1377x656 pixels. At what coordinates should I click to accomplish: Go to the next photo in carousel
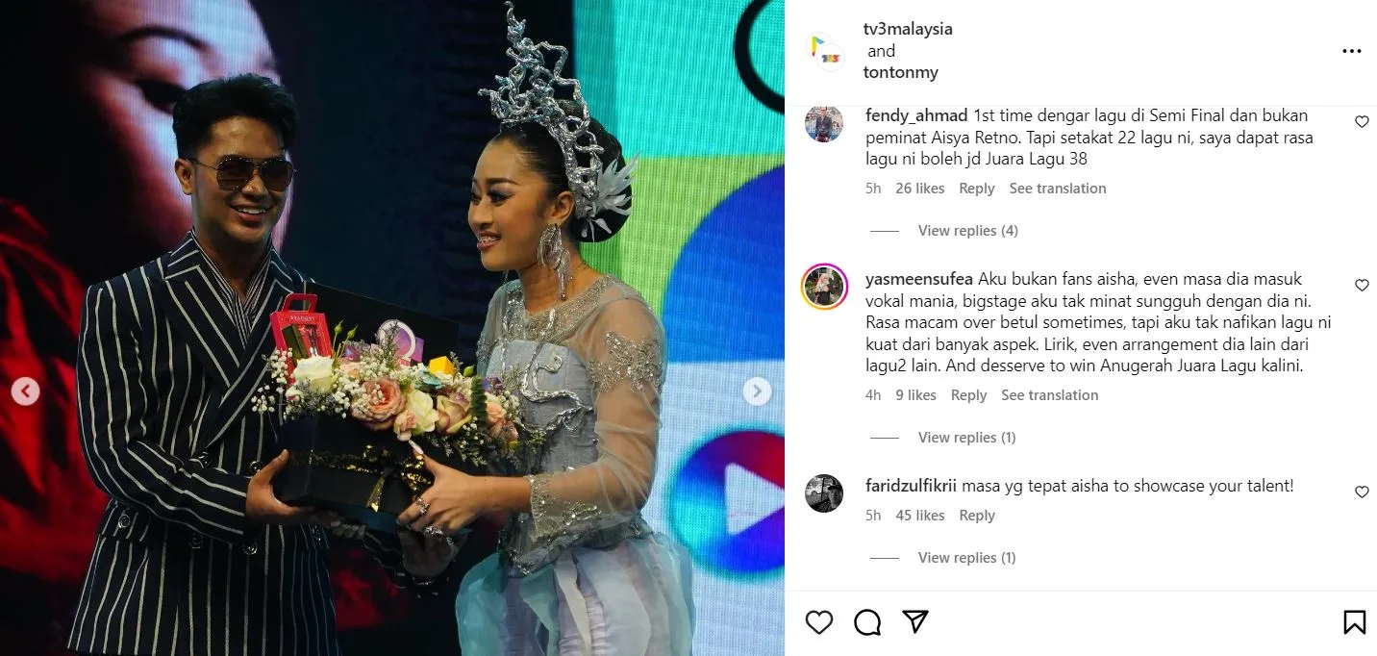coord(757,391)
